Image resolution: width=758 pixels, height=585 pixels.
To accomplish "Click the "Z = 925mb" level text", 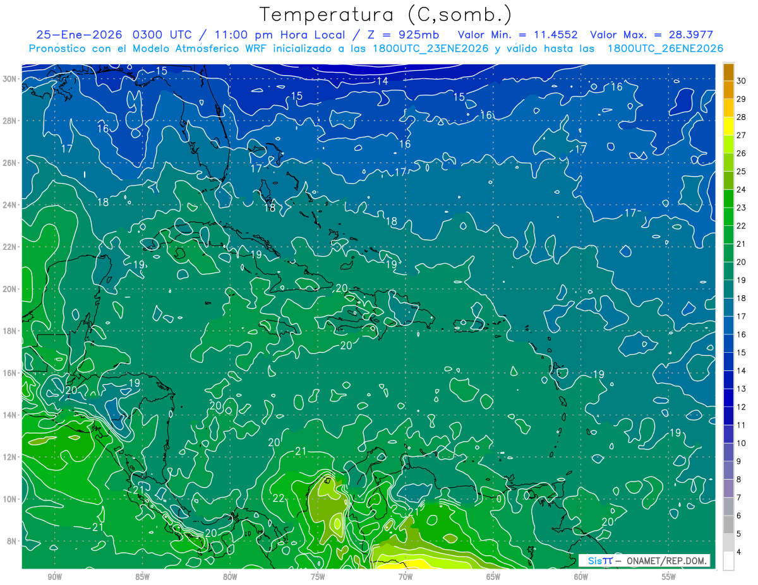I will click(402, 35).
